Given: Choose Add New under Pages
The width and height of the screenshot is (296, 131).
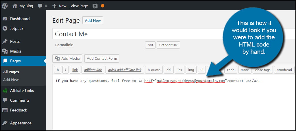Looking at the screenshot, I should click(x=11, y=80).
